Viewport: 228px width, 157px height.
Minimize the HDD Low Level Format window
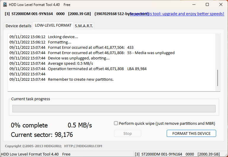[x=194, y=4]
